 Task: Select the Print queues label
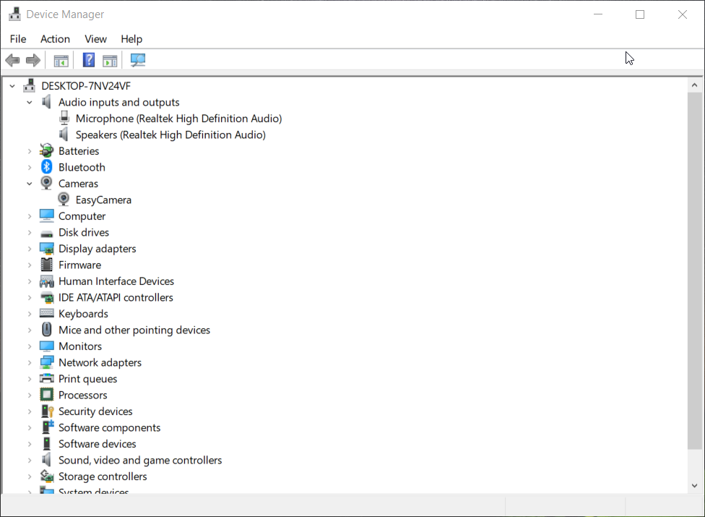click(87, 379)
